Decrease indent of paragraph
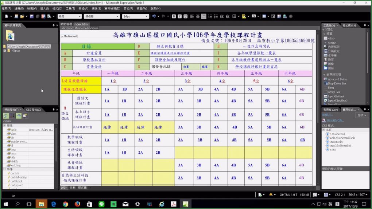Viewport: 372px width, 209px height. click(222, 16)
